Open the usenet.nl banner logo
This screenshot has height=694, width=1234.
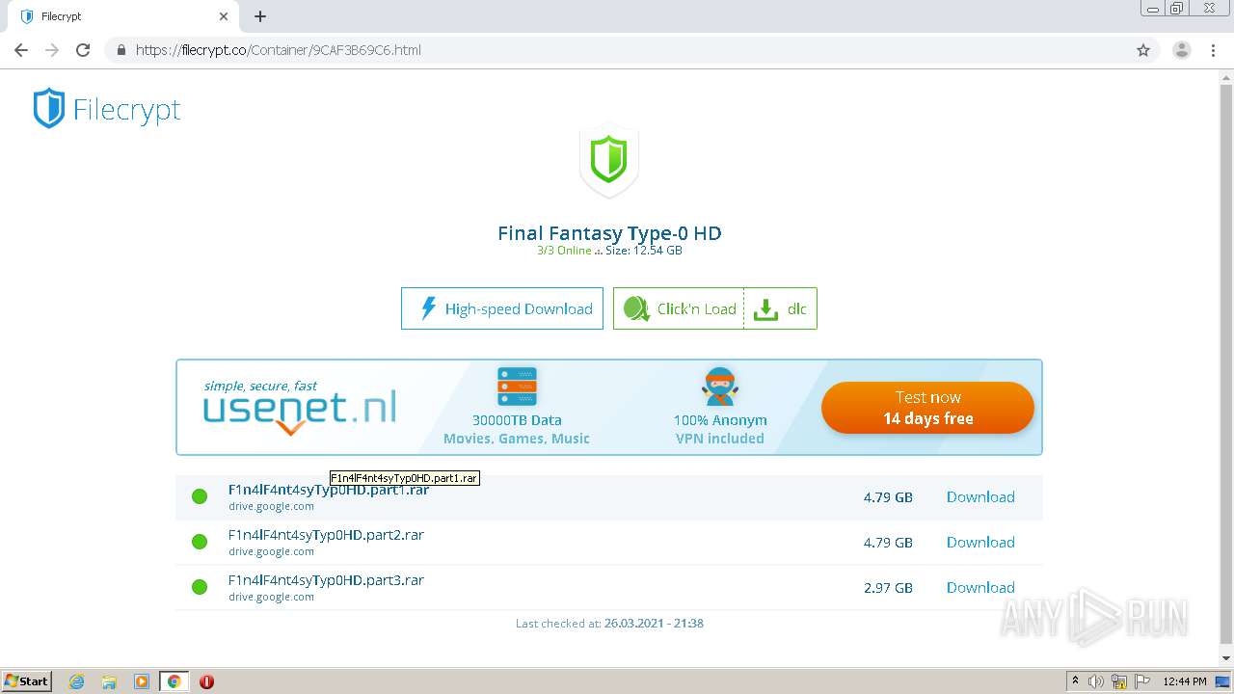[300, 407]
